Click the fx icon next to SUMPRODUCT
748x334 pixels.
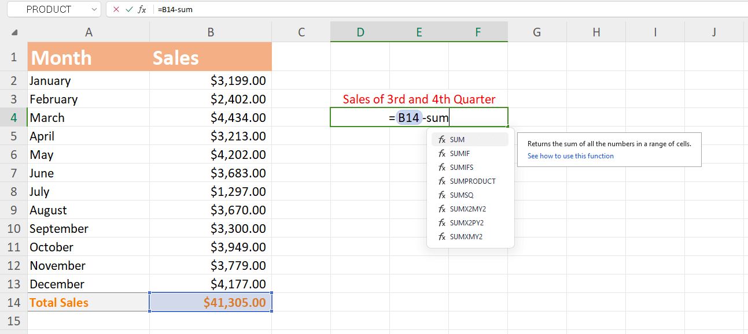(441, 181)
